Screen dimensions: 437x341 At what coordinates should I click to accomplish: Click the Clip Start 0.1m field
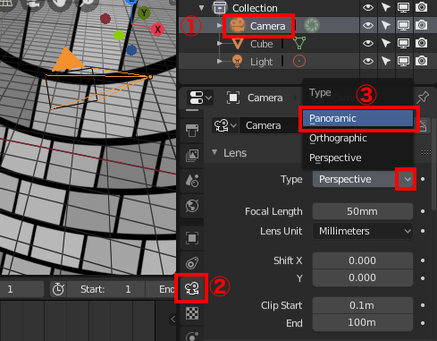coord(363,305)
